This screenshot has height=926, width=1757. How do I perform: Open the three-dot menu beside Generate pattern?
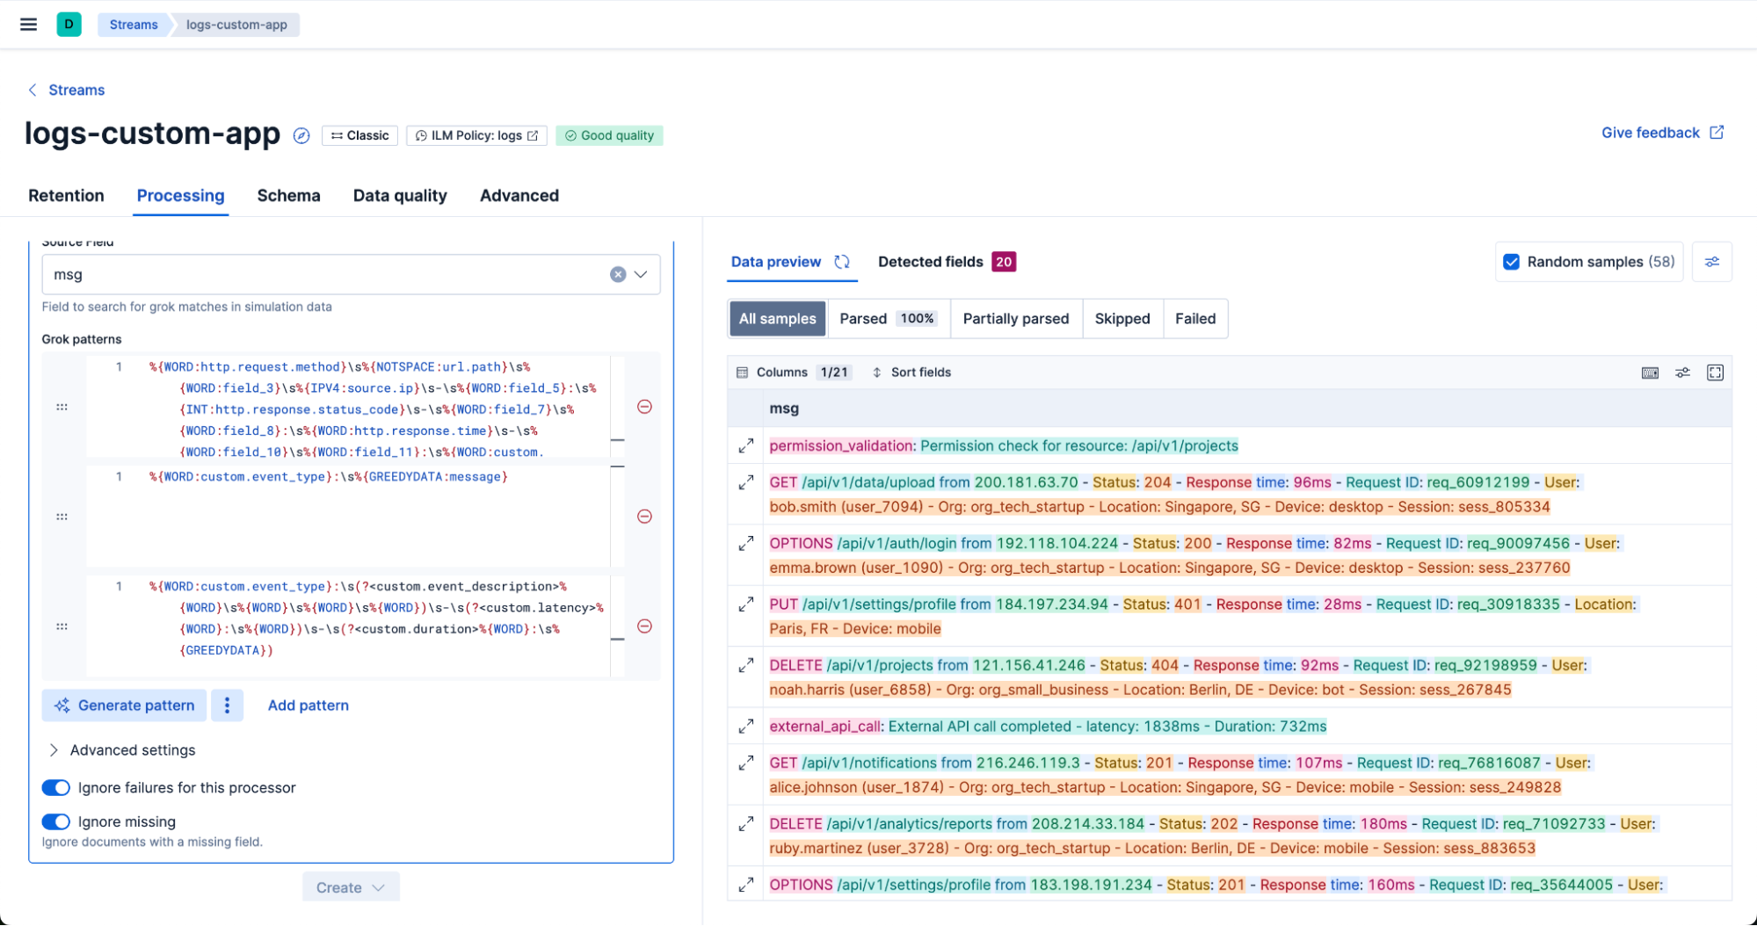pyautogui.click(x=228, y=705)
